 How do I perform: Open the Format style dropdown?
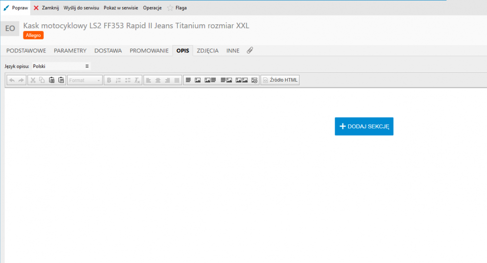pos(85,80)
